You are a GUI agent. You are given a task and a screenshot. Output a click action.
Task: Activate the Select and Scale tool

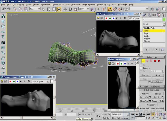[x=76, y=9]
